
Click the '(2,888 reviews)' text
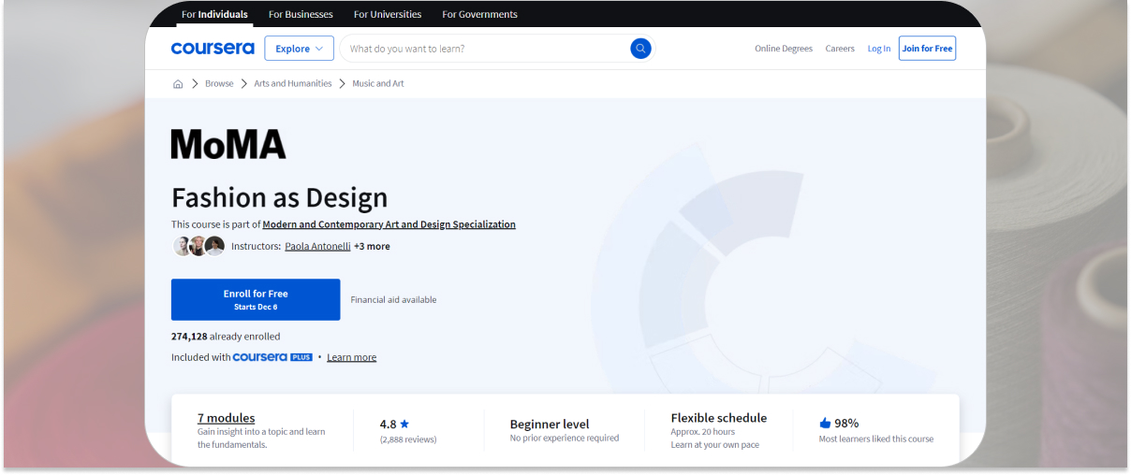pos(408,439)
